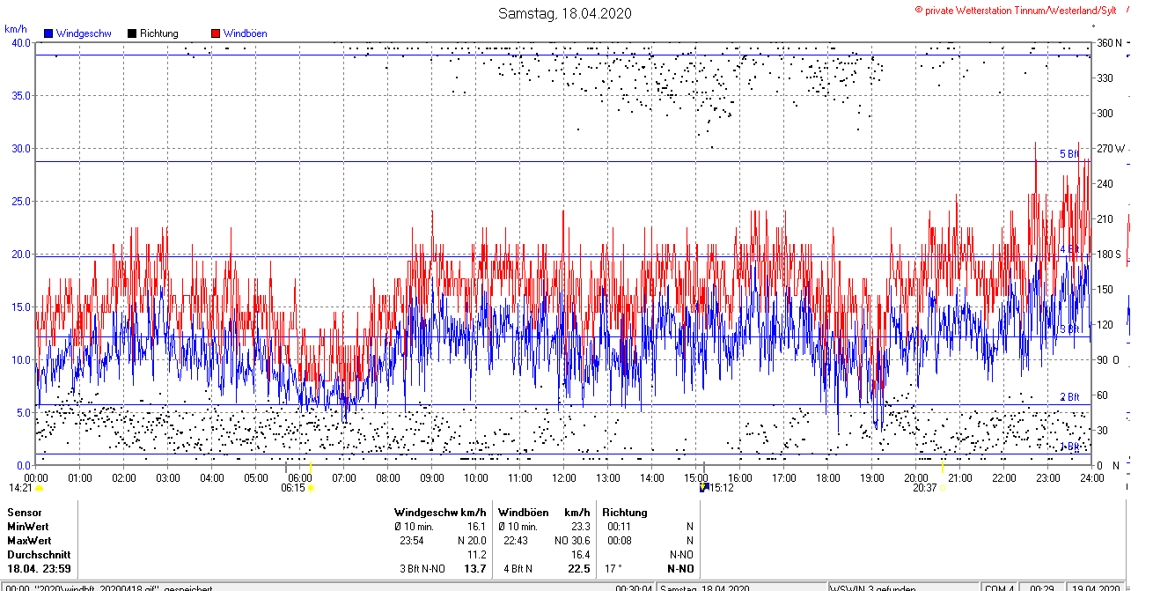Click the Windböen km/h column header in table
This screenshot has width=1153, height=591.
click(x=544, y=512)
